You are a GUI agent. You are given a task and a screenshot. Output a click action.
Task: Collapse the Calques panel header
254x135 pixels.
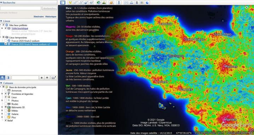(1, 83)
